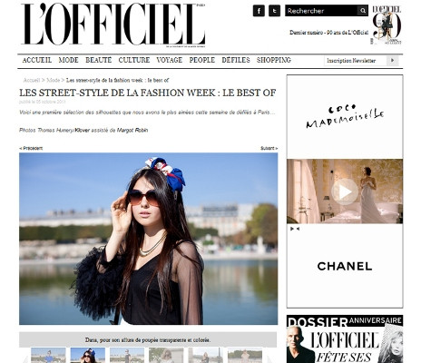Click the Inscription Newsletter field
Screen dimensions: 421x363
[x=356, y=61]
